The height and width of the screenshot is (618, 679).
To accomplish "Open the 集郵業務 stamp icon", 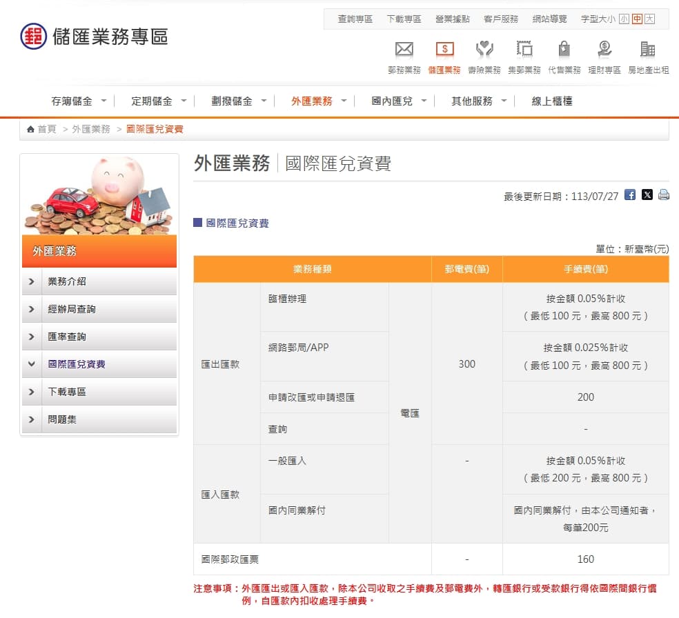I will [524, 50].
